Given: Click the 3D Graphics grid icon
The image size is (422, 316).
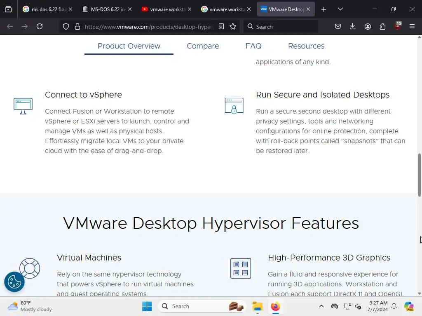Looking at the screenshot, I should tap(241, 268).
